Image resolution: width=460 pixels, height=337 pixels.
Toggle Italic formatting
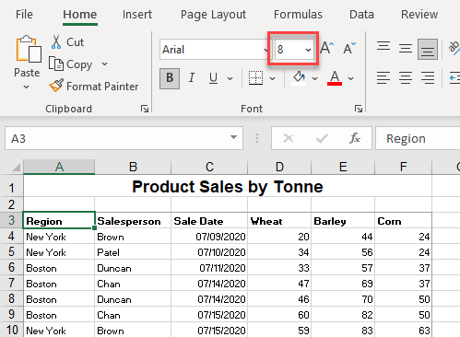192,78
